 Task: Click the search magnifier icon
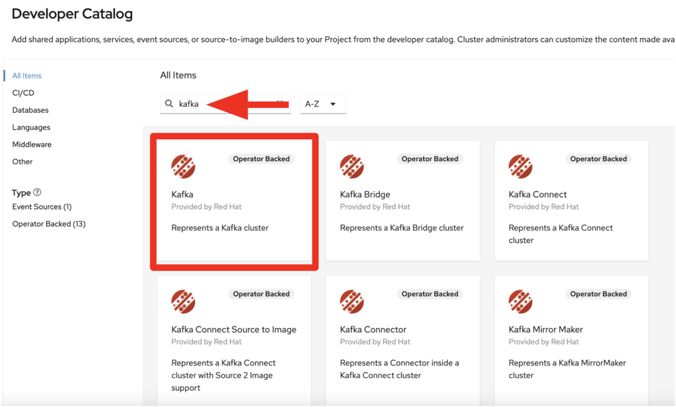pyautogui.click(x=169, y=104)
